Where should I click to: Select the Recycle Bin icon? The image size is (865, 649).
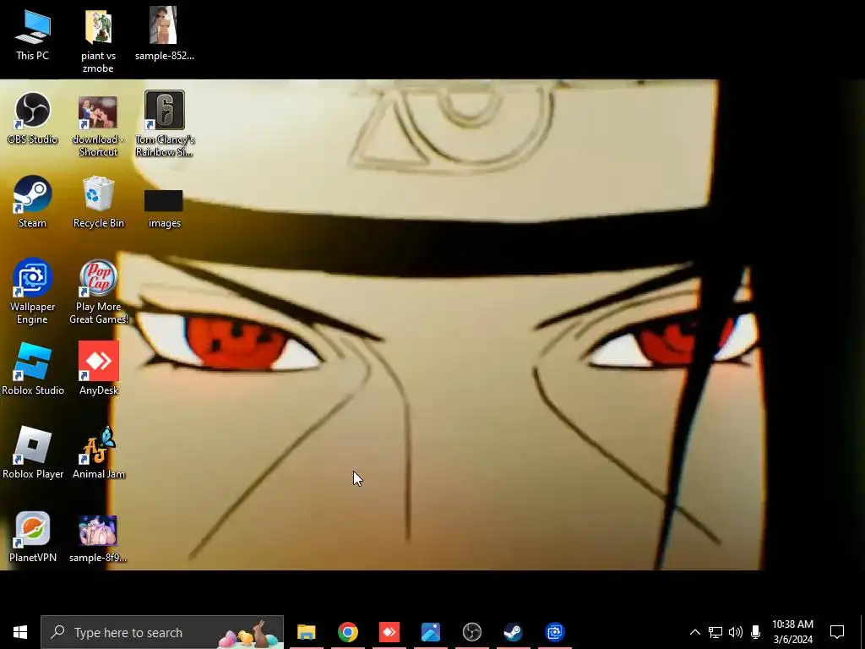coord(98,202)
